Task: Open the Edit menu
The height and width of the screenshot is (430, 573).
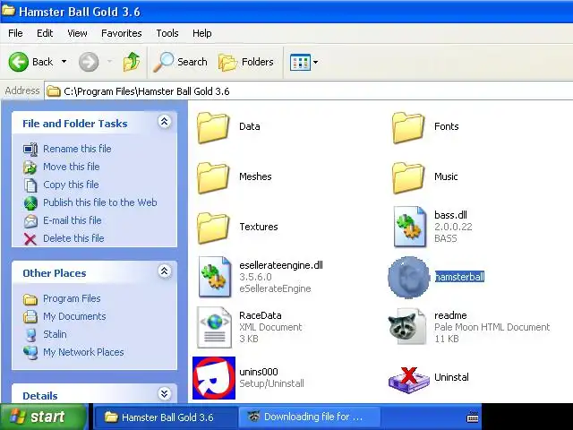Action: click(45, 33)
